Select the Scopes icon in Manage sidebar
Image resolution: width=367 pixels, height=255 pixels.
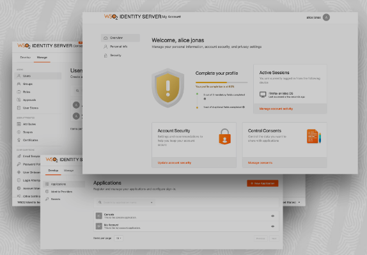19,132
